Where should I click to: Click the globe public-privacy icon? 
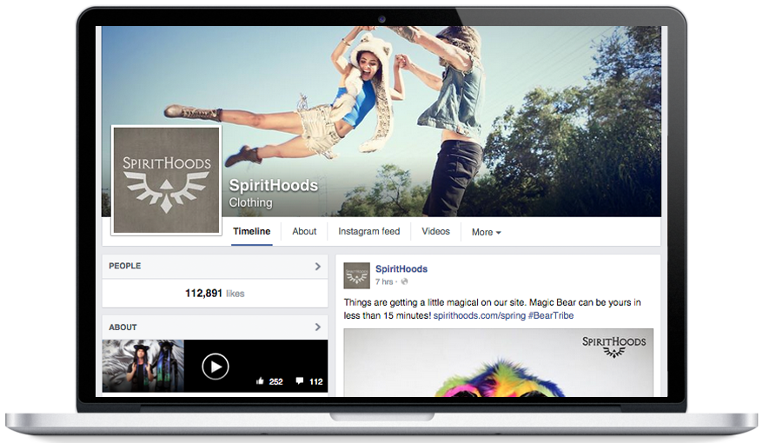[404, 281]
